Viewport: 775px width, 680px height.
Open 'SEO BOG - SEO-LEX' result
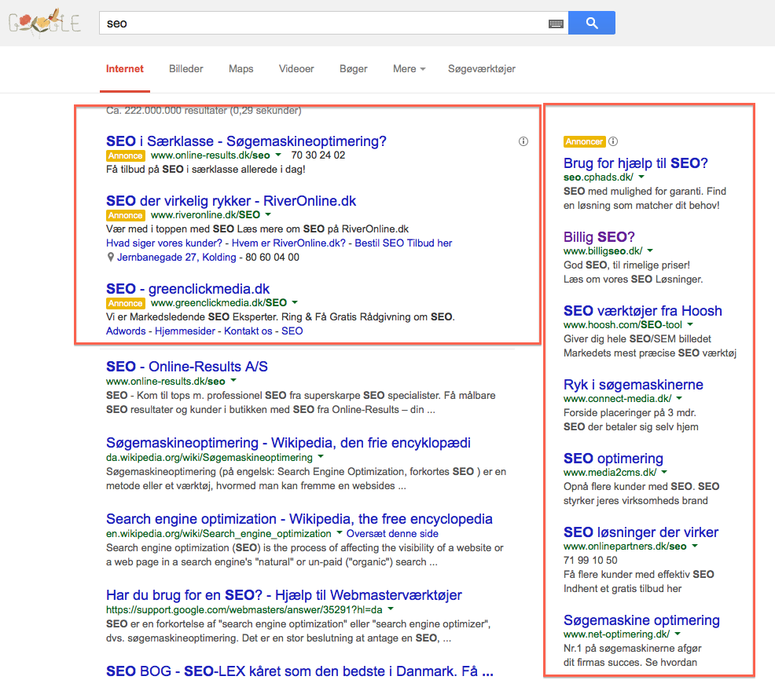point(299,671)
